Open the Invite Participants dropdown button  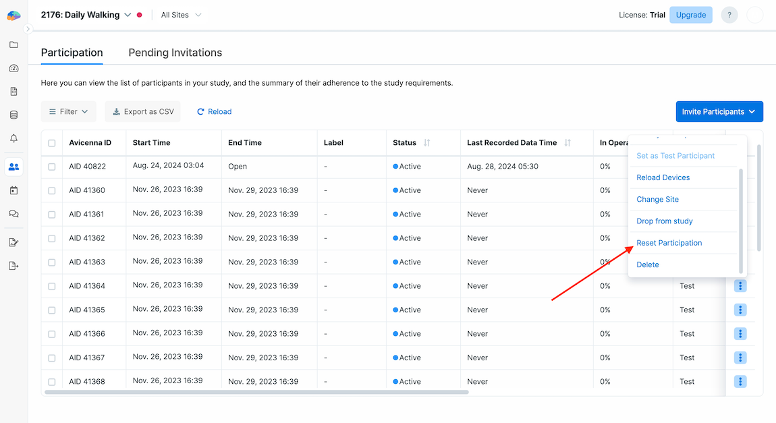(x=719, y=112)
